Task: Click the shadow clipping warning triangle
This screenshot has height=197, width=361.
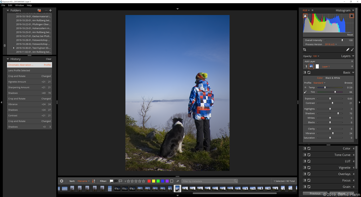Action: [x=305, y=16]
